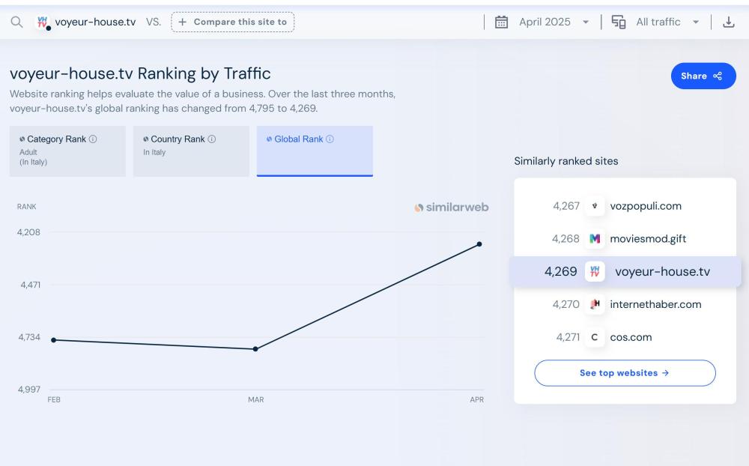
Task: Click the internethaber.com favicon
Action: point(595,304)
